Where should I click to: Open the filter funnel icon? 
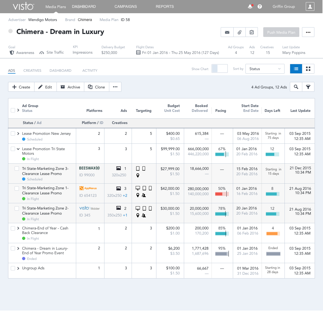tap(308, 87)
